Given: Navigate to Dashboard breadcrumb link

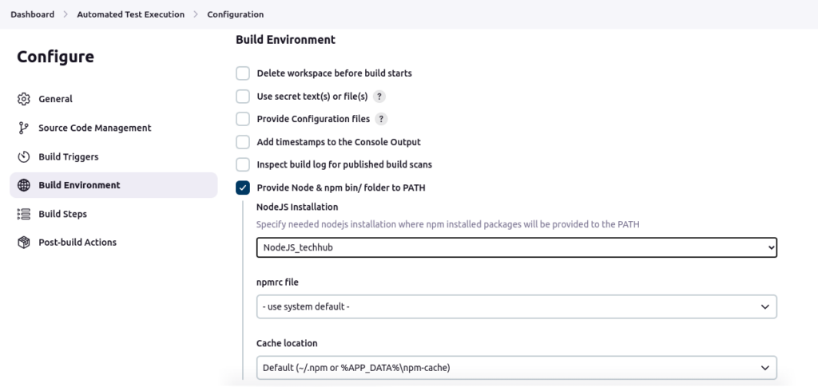Looking at the screenshot, I should pos(33,14).
